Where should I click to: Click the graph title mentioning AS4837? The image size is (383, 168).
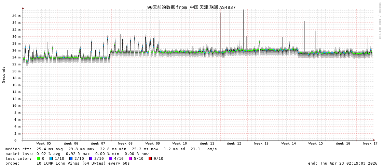[191, 7]
